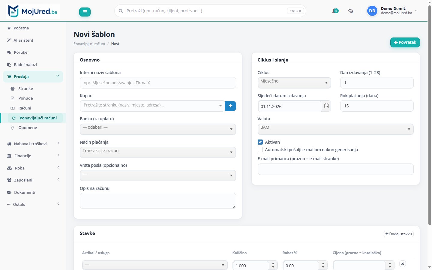Open the Kupac customer search dropdown
The height and width of the screenshot is (270, 432).
coord(152,106)
